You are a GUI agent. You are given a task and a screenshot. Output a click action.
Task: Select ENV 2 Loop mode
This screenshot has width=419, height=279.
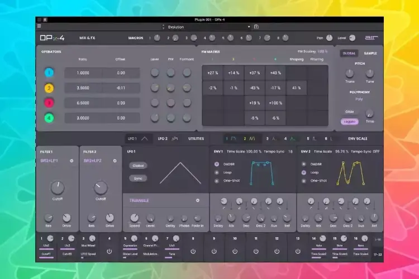point(304,172)
